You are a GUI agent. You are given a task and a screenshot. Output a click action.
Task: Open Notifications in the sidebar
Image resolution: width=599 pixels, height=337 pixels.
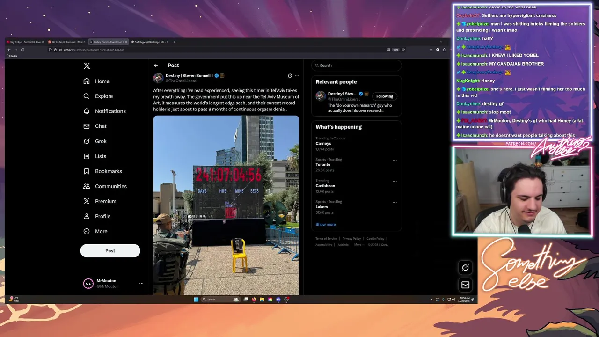pos(104,111)
